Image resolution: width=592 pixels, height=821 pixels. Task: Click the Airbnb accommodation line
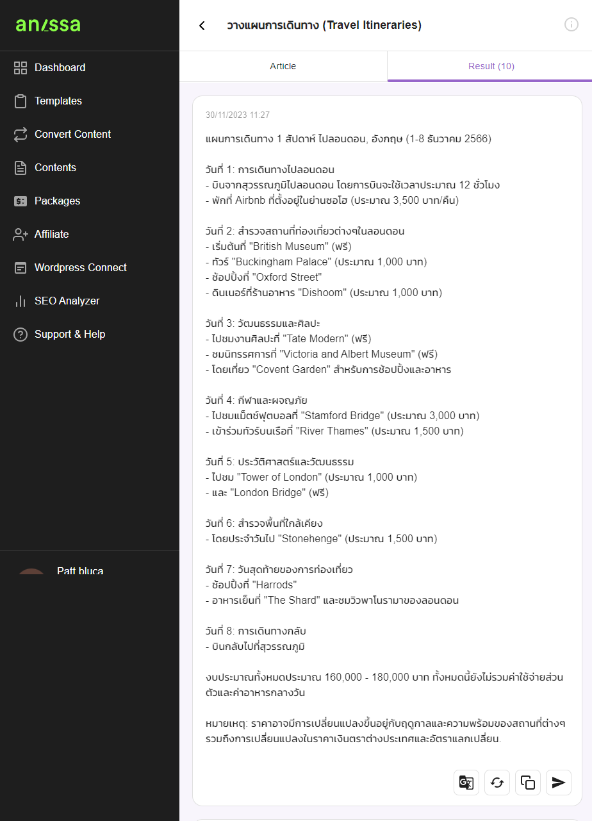(x=333, y=201)
